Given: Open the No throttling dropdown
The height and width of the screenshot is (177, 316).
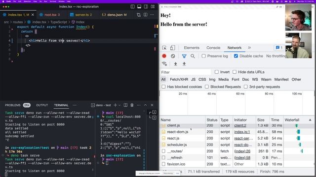Looking at the screenshot, I should click(276, 56).
